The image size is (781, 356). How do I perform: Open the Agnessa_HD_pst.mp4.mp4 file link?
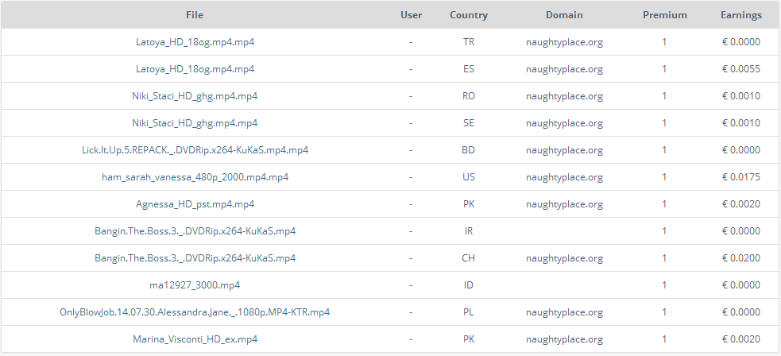195,204
